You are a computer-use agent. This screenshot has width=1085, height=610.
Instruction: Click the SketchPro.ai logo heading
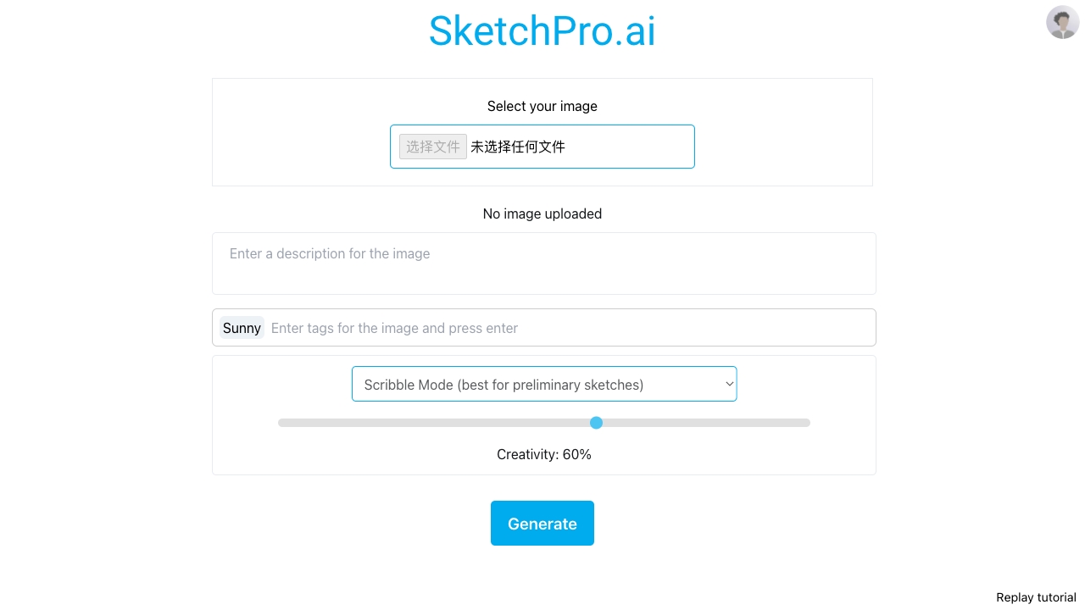click(542, 30)
